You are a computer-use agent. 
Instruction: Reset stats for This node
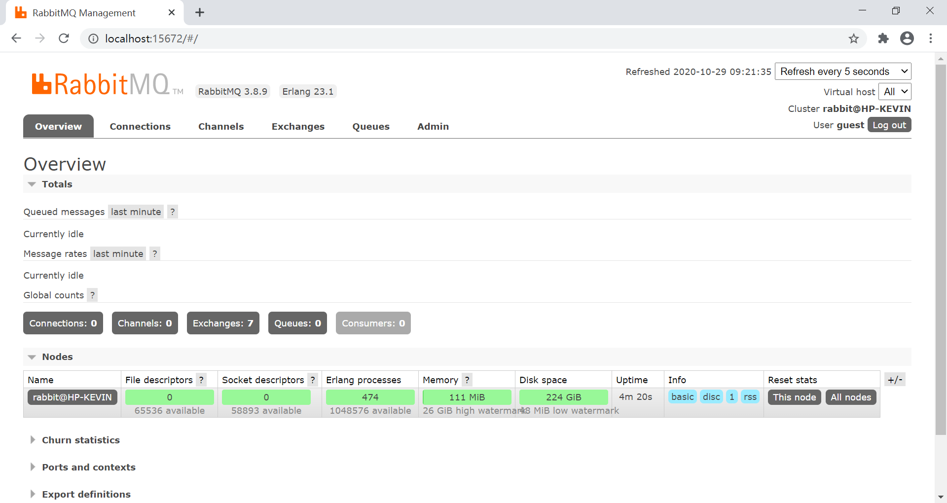(x=795, y=397)
